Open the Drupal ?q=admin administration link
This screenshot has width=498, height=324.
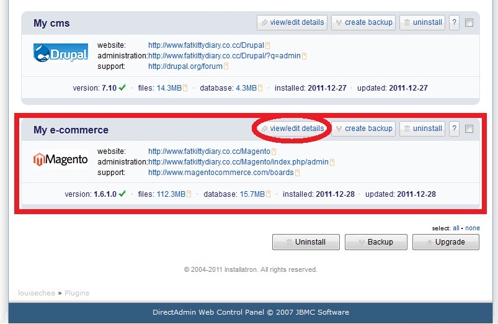[x=225, y=56]
